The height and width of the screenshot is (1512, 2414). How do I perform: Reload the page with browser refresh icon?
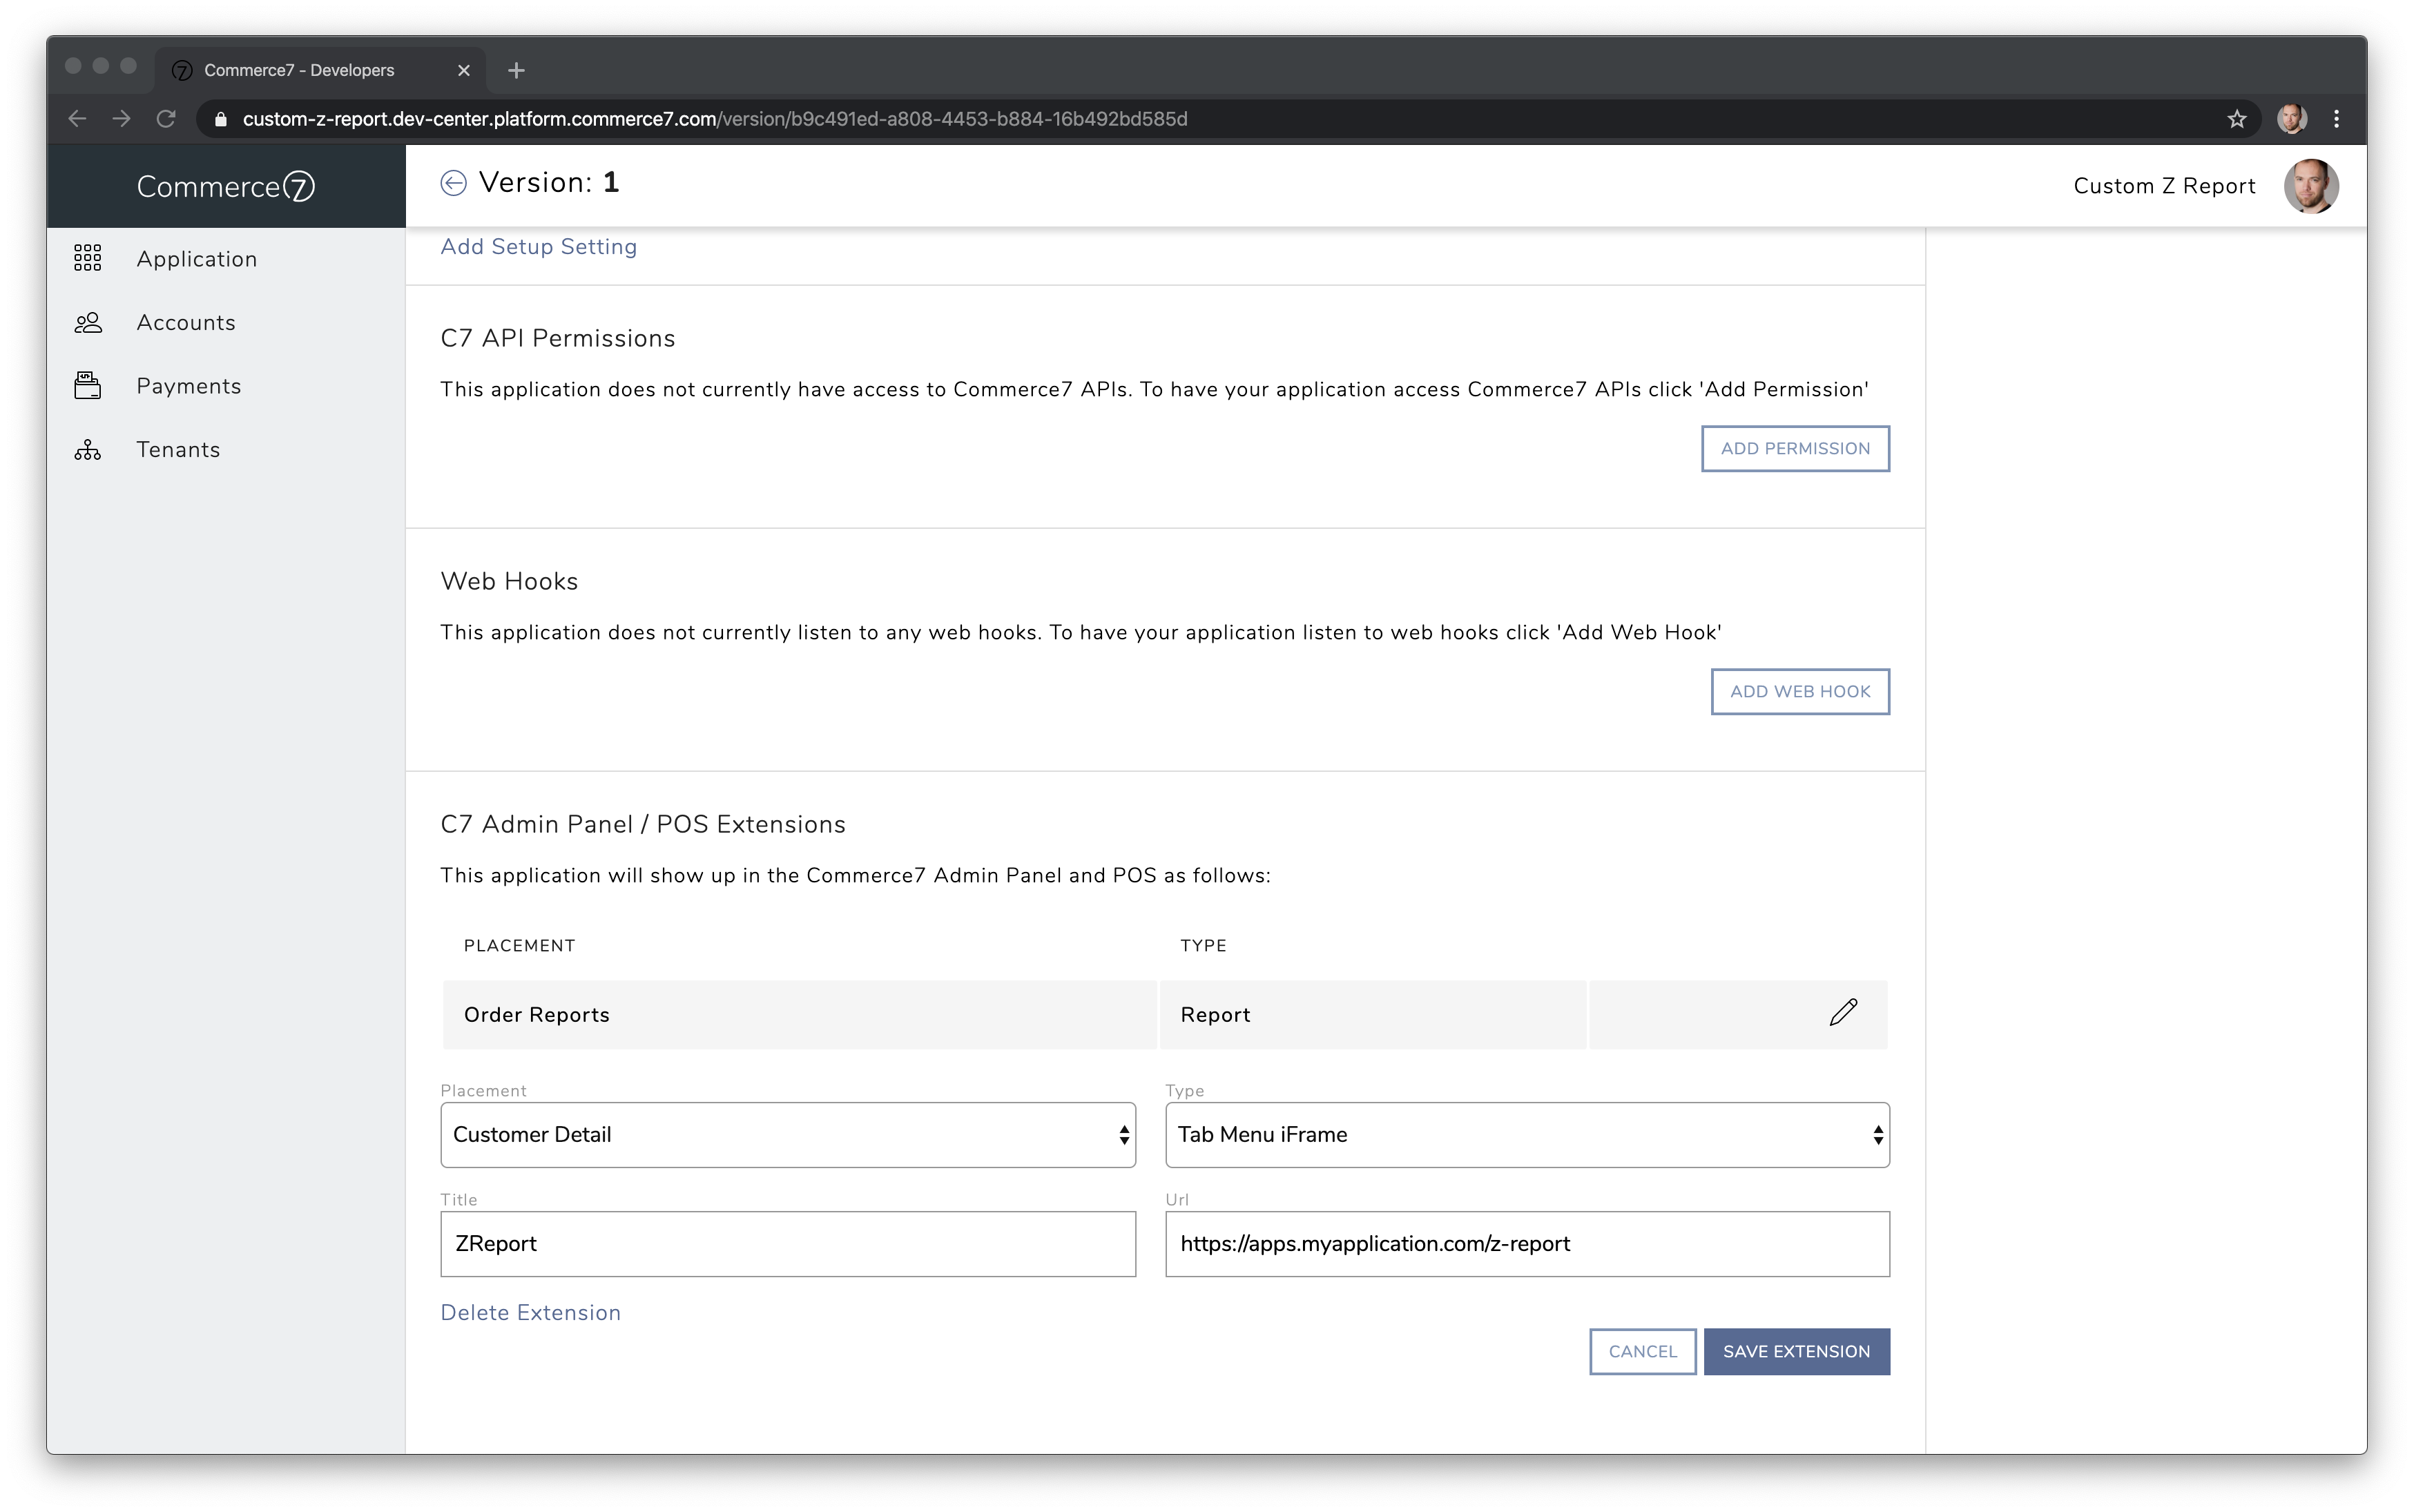coord(166,119)
